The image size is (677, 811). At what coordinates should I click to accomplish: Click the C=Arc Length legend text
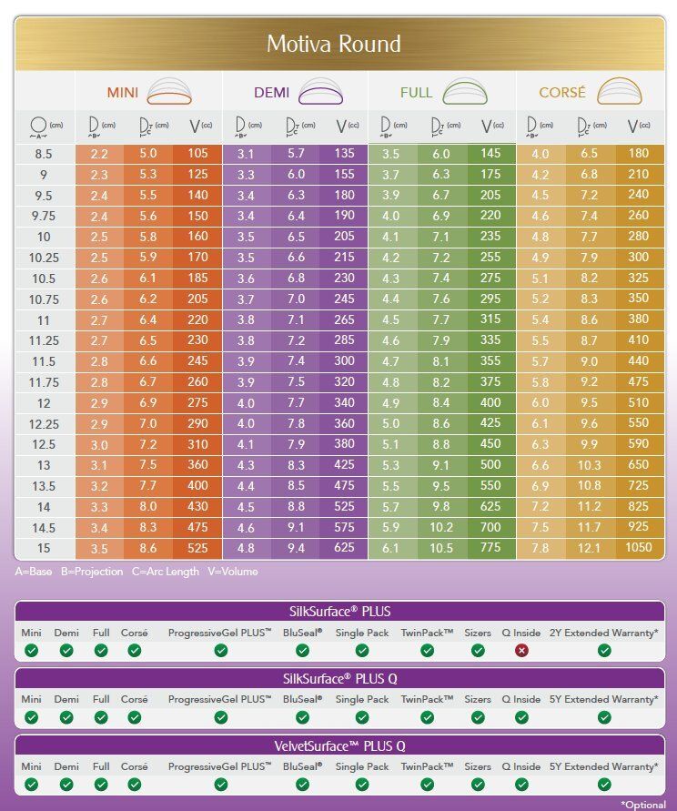coord(166,572)
